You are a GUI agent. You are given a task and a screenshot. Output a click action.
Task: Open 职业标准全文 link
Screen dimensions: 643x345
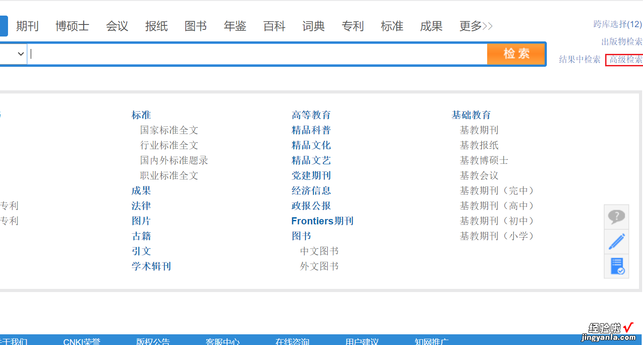(x=169, y=175)
